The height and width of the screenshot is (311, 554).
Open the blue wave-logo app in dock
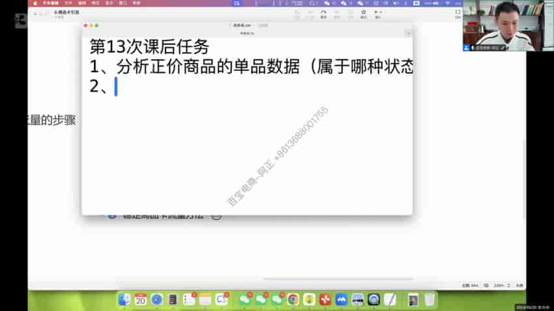coord(342,299)
